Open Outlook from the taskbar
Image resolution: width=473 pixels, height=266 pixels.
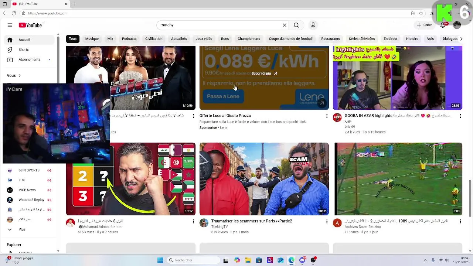(x=280, y=260)
